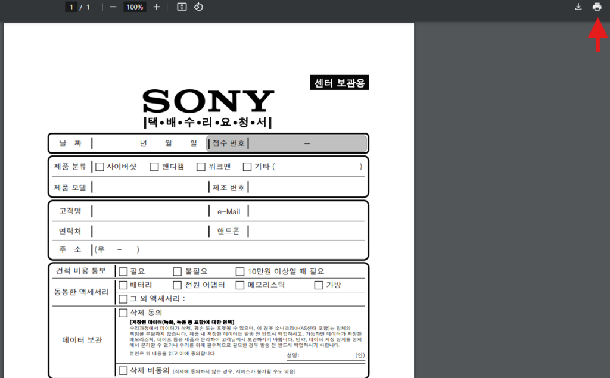The height and width of the screenshot is (378, 610).
Task: Click the 견적 비용 통보 label
Action: [80, 271]
